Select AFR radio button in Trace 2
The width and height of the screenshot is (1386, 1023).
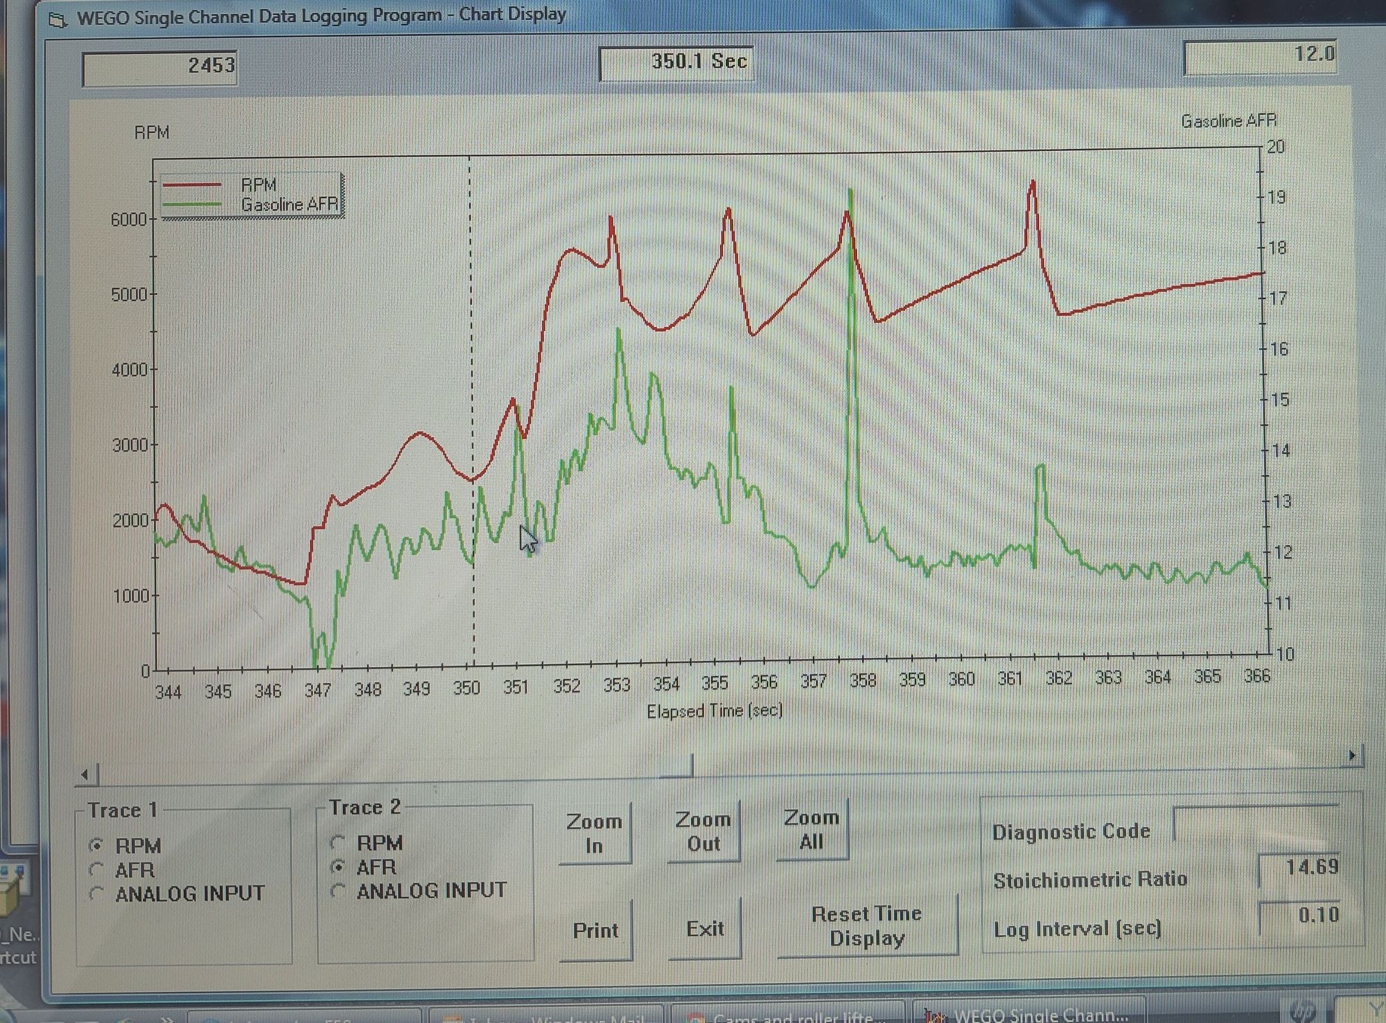pyautogui.click(x=338, y=866)
